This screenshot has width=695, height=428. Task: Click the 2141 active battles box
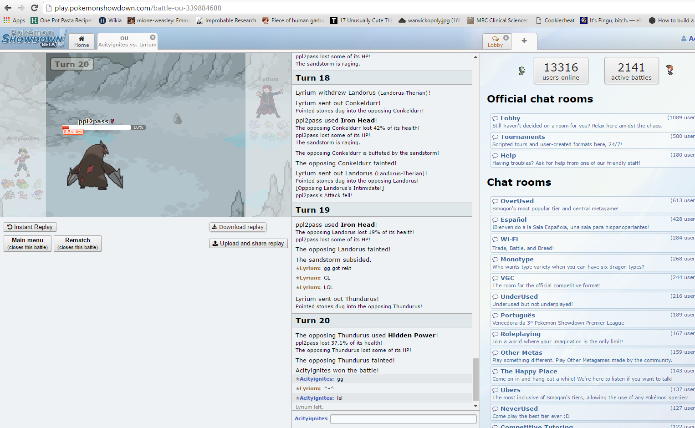coord(631,71)
